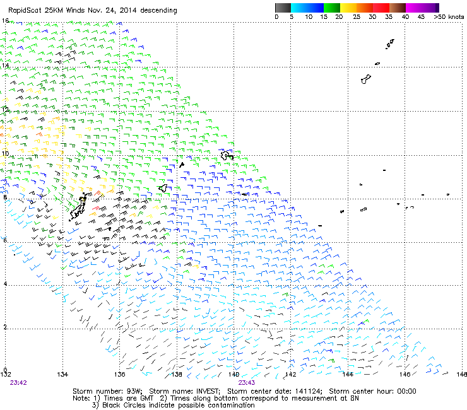Click the note about measurement at 8N
The height and width of the screenshot is (410, 467).
tap(264, 399)
